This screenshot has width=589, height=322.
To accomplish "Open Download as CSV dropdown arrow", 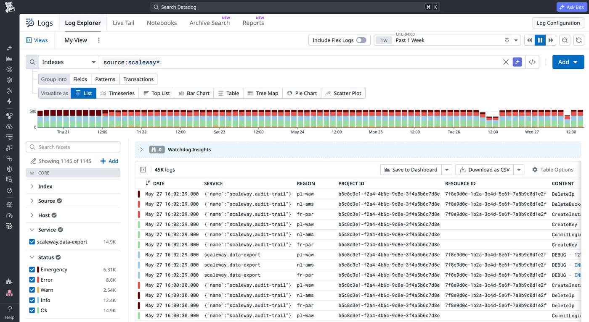I will pyautogui.click(x=519, y=170).
